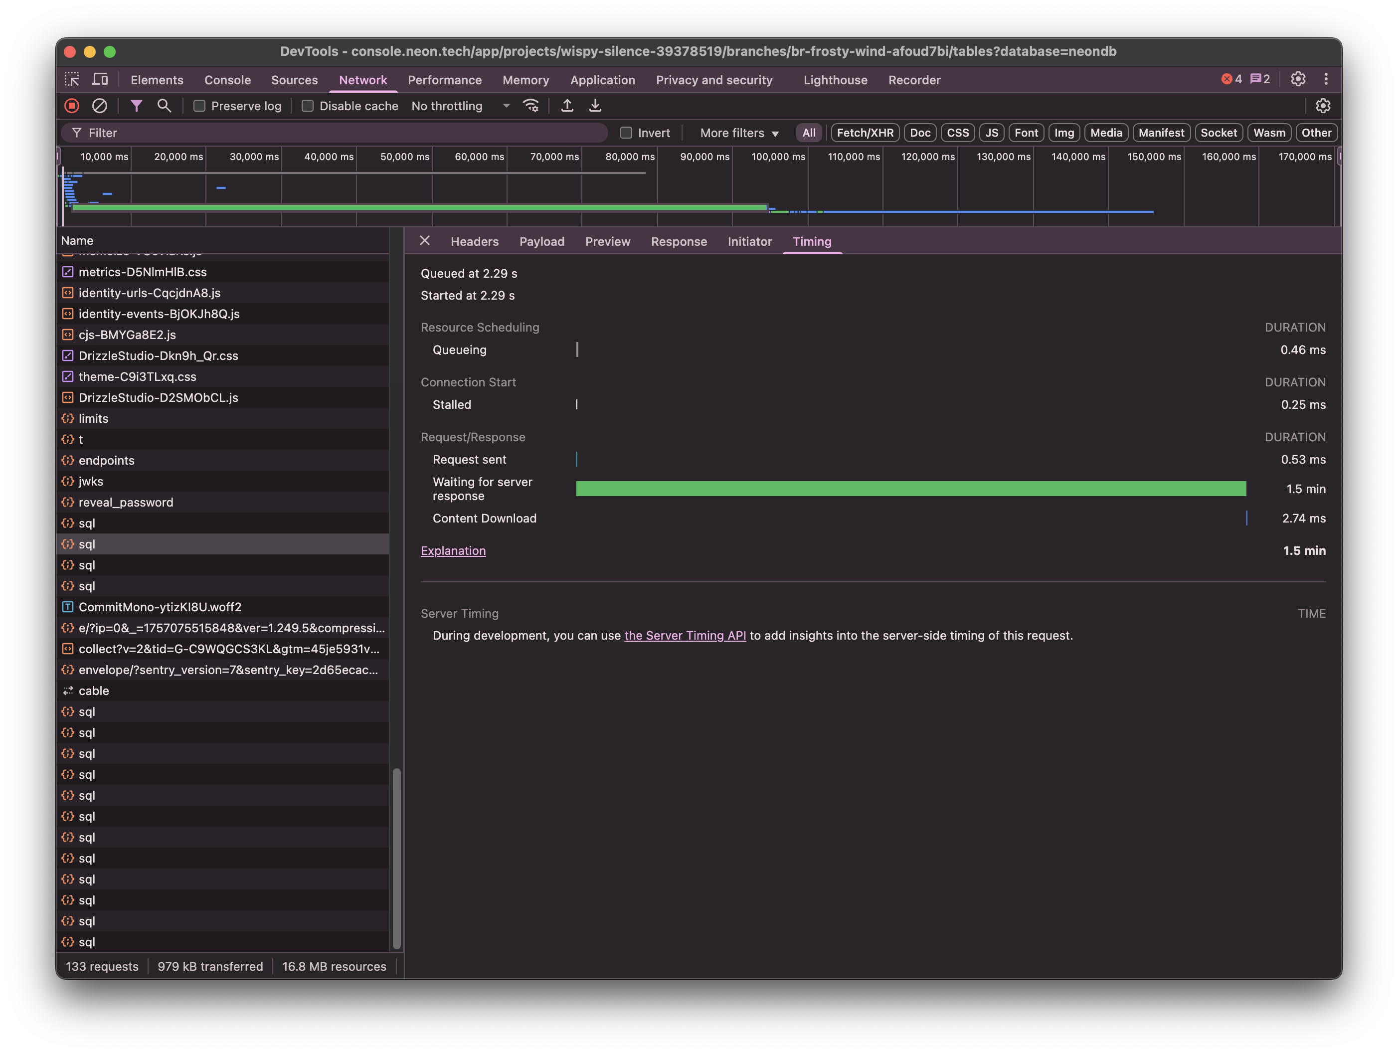1398x1053 pixels.
Task: Open the Sources panel
Action: [x=295, y=80]
